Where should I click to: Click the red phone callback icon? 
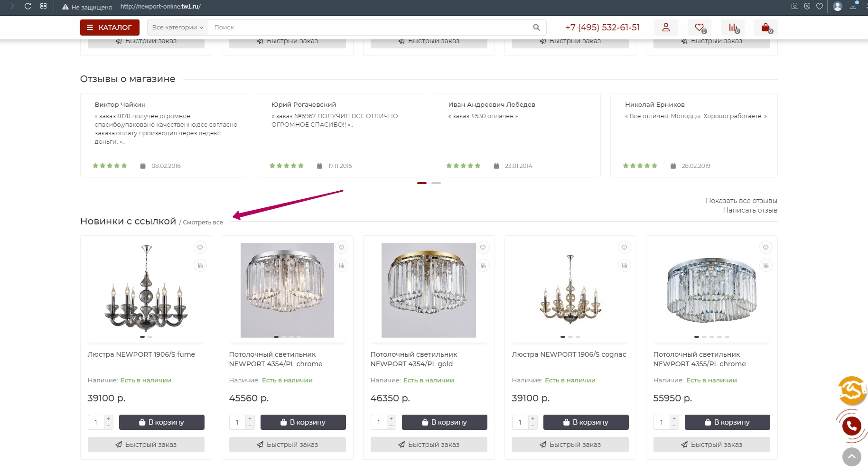point(851,426)
